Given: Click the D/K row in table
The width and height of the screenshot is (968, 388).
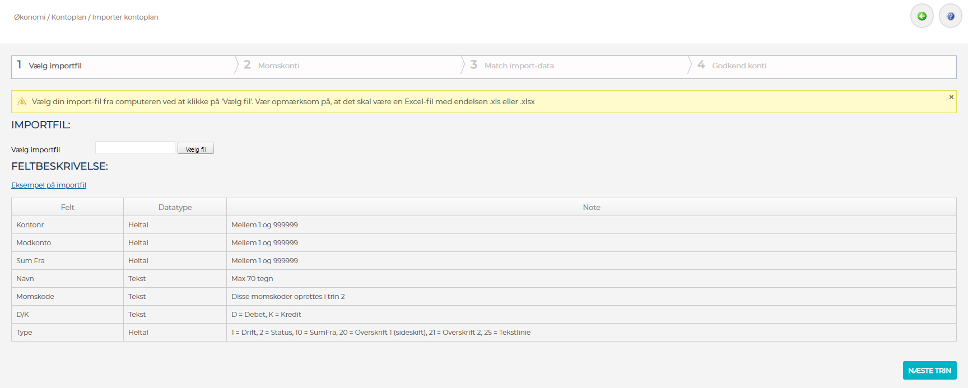Looking at the screenshot, I should 22,315.
